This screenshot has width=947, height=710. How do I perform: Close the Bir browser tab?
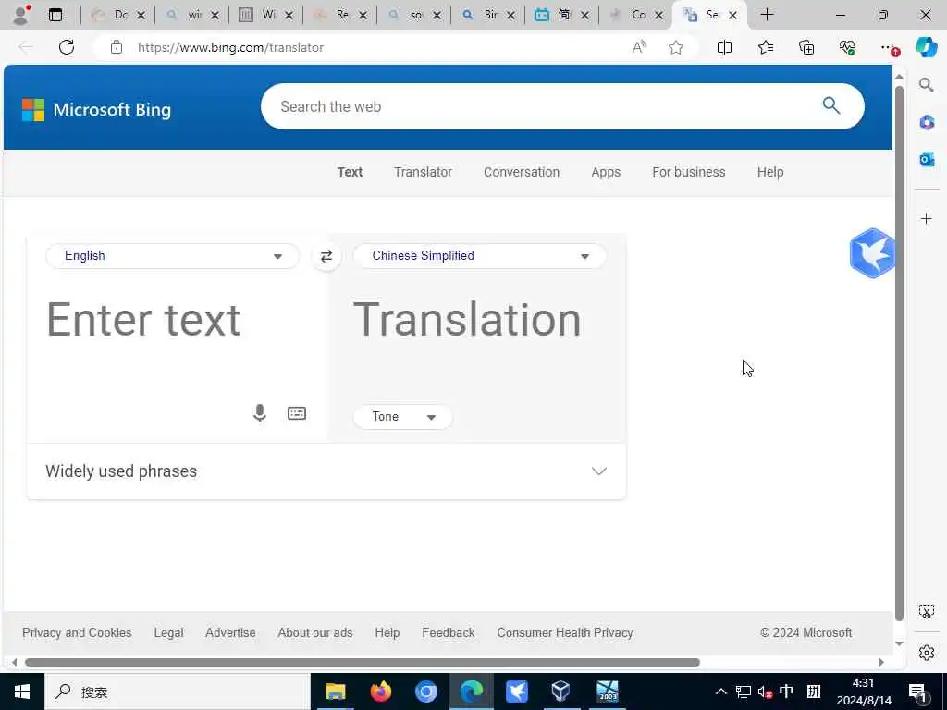[510, 15]
